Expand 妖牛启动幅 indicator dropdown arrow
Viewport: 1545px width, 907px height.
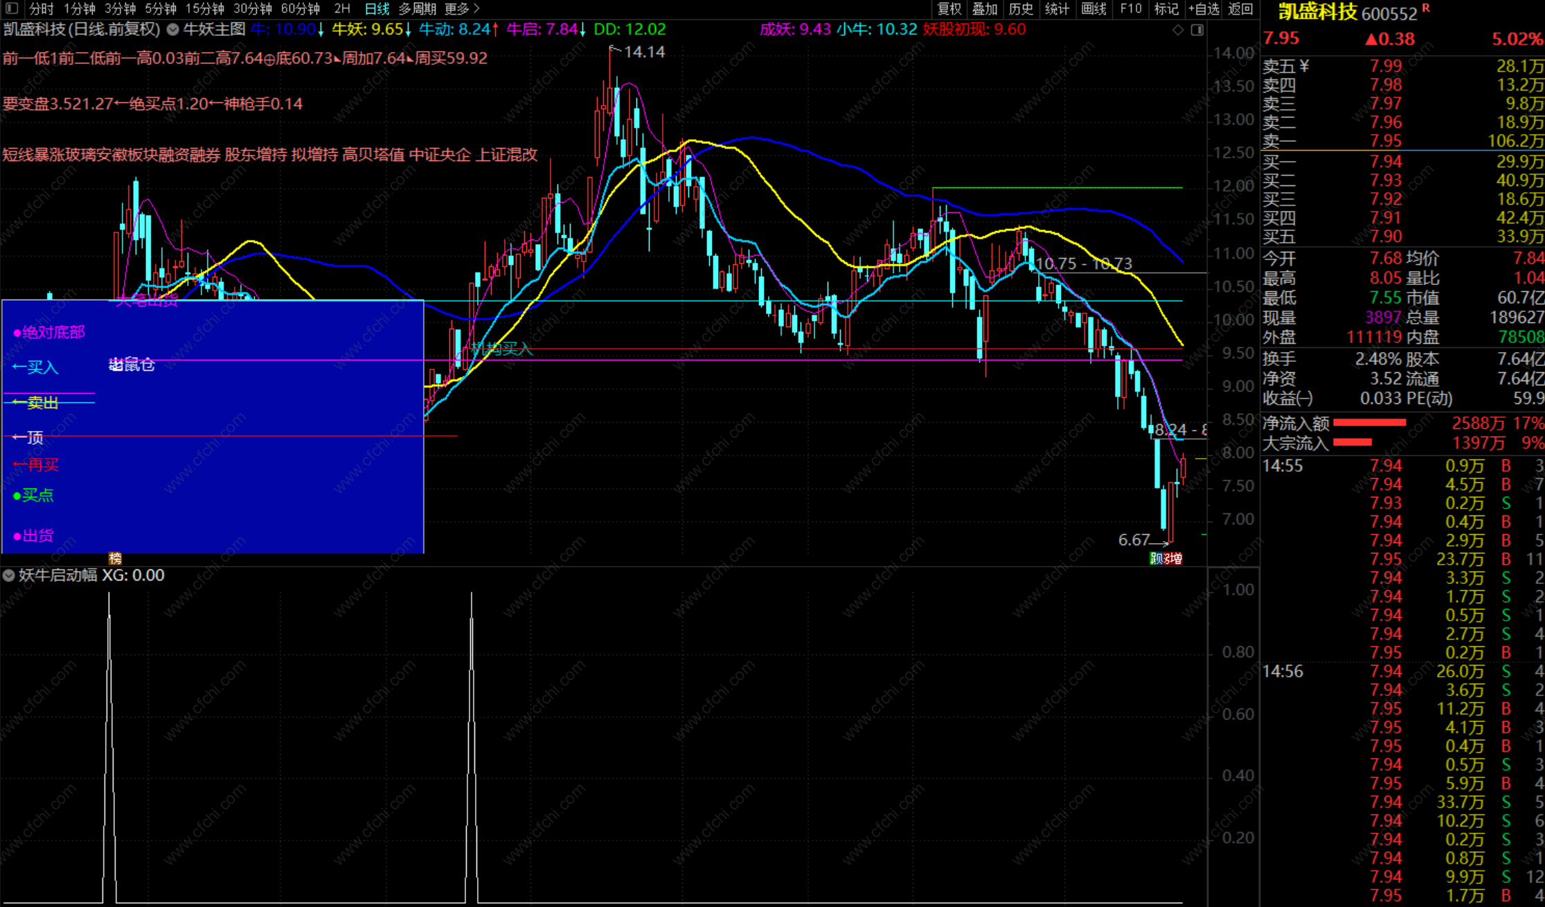pos(9,575)
